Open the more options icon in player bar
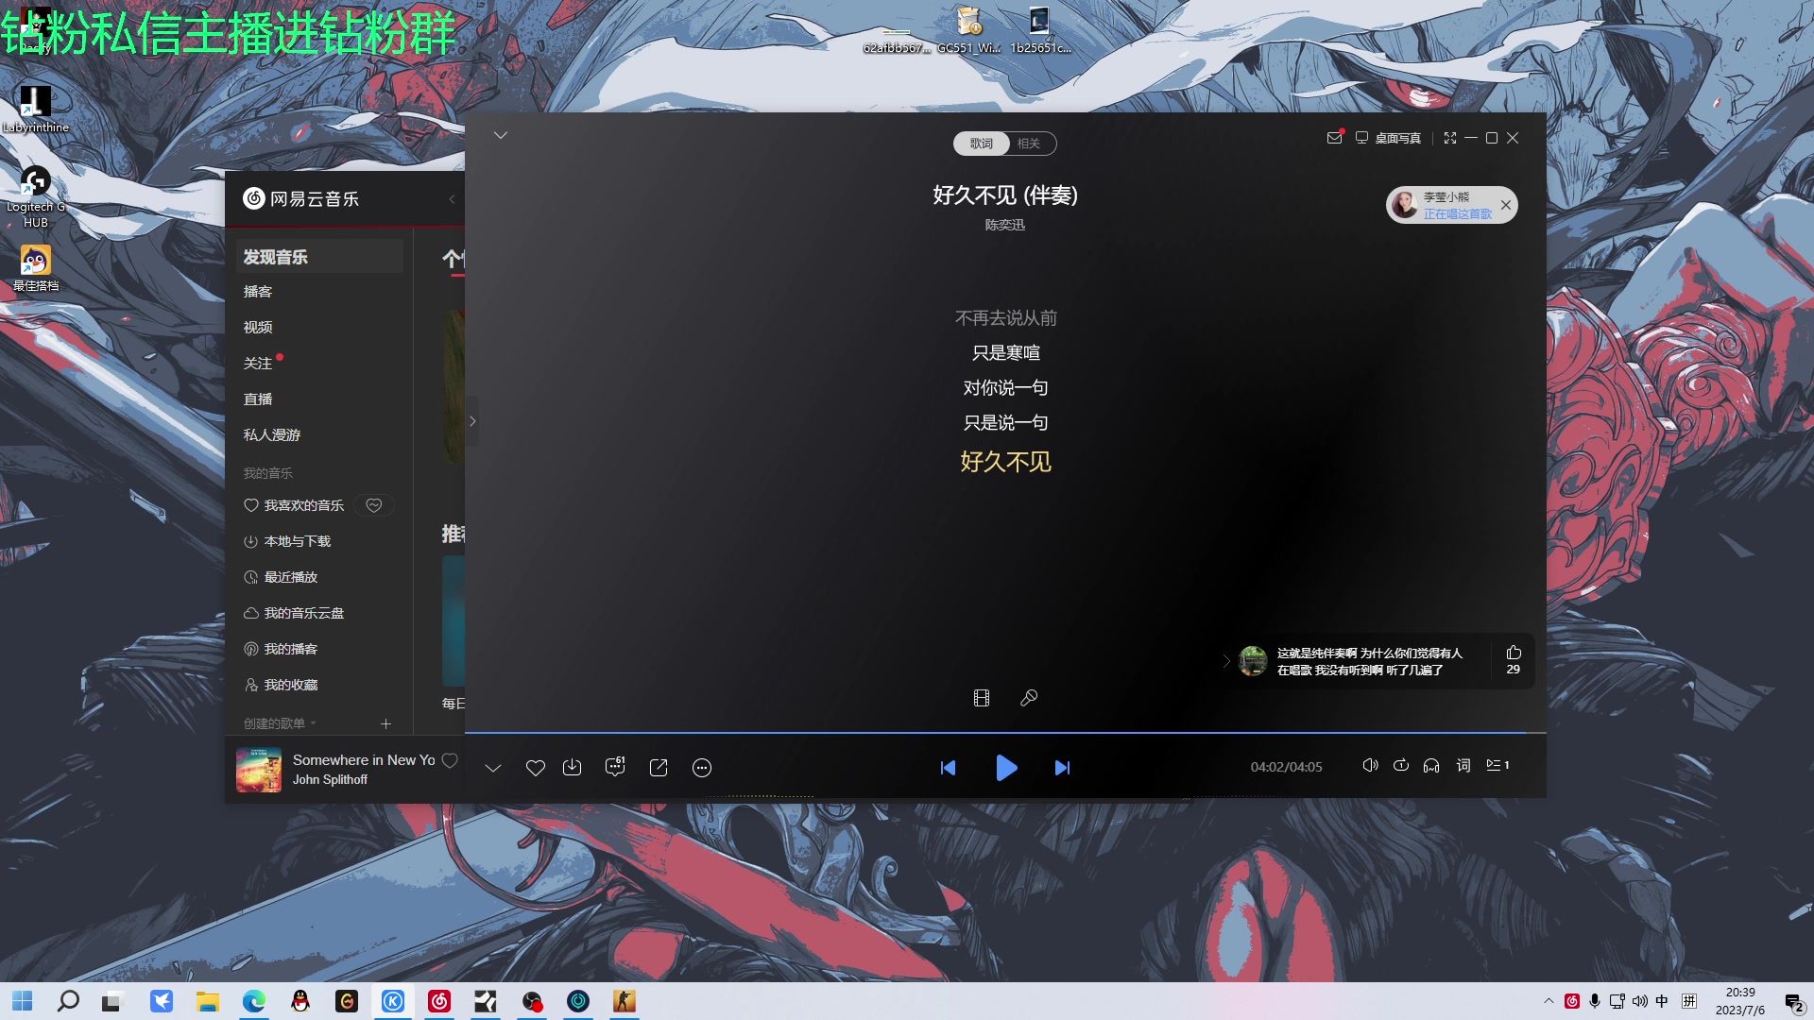Screen dimensions: 1814x1020 702,768
